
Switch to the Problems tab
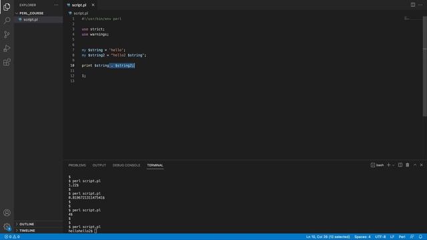(77, 165)
